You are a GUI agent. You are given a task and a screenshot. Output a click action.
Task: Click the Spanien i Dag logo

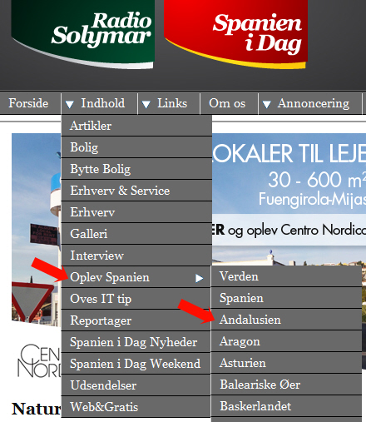point(235,33)
